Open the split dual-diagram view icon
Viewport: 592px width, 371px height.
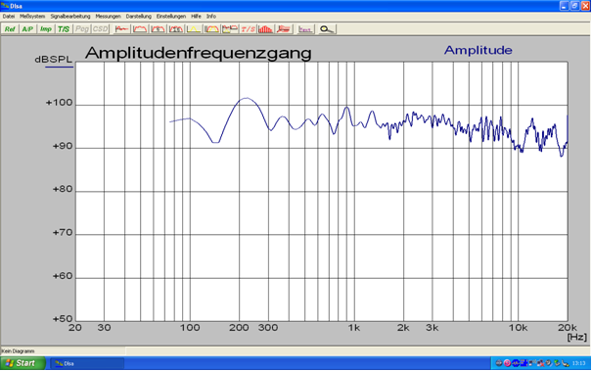click(230, 29)
